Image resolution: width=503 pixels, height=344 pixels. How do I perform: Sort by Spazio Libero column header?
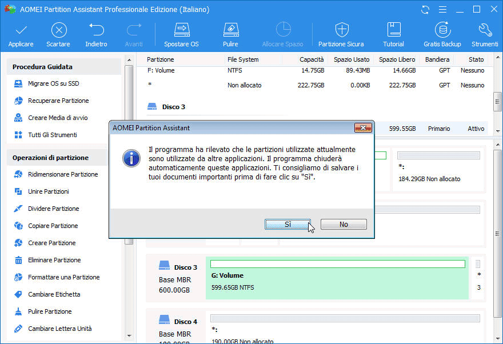click(x=397, y=59)
